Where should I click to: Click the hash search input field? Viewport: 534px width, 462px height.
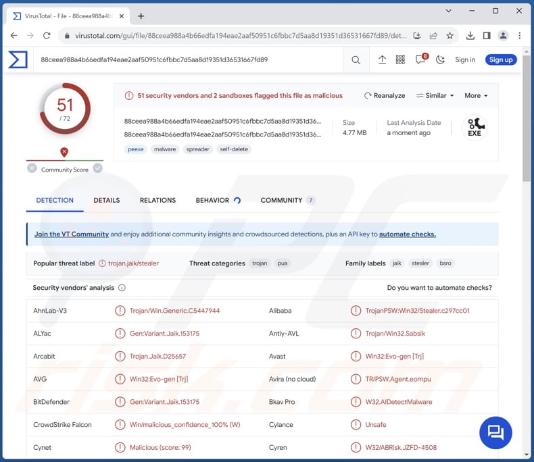(x=189, y=60)
